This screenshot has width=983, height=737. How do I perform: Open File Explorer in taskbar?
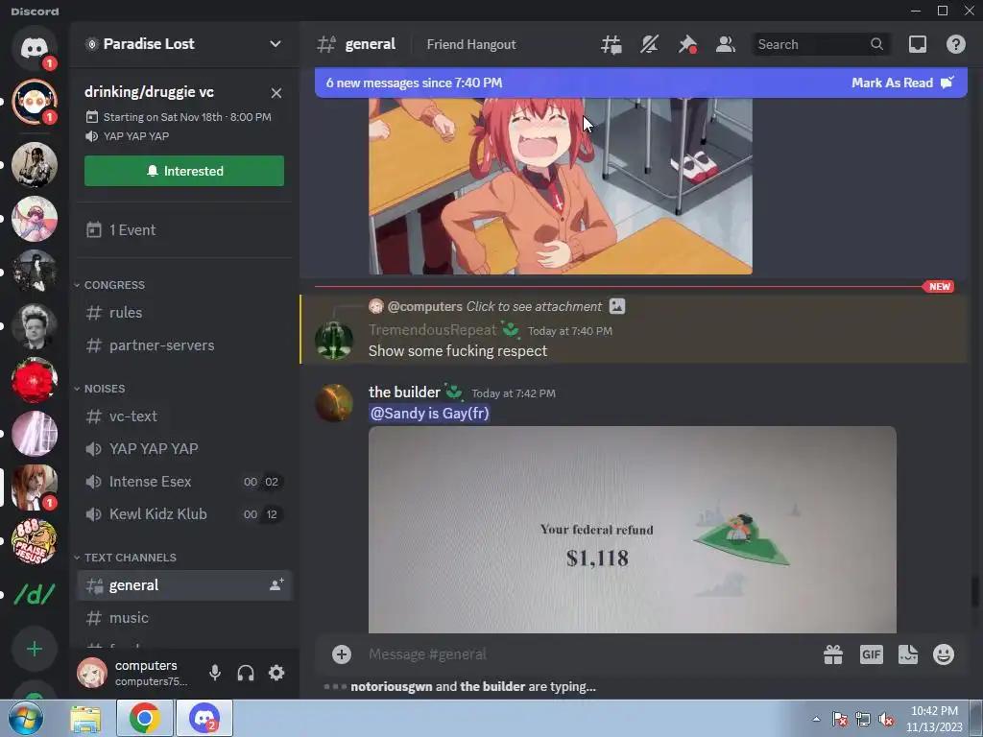pyautogui.click(x=85, y=719)
